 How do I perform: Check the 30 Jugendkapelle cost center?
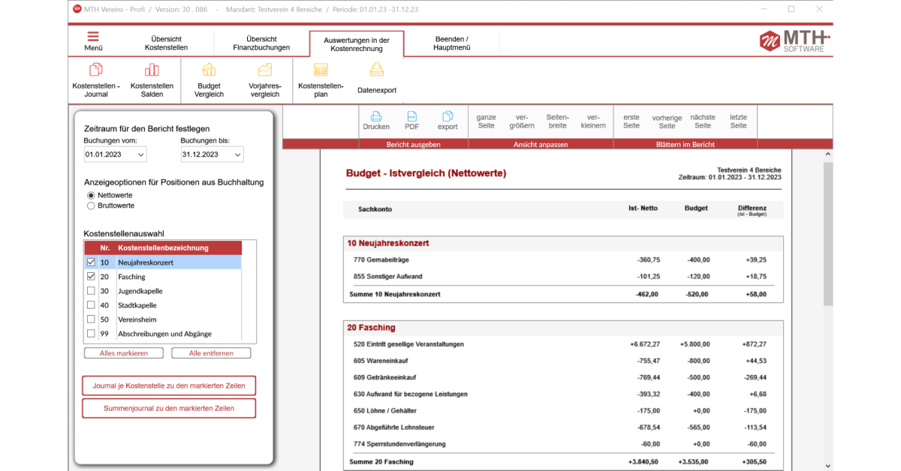[x=91, y=291]
